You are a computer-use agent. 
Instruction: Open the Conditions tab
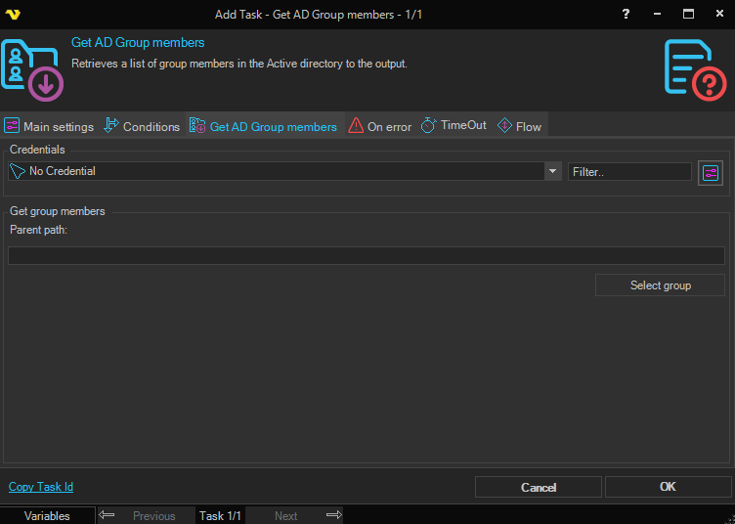[x=142, y=126]
